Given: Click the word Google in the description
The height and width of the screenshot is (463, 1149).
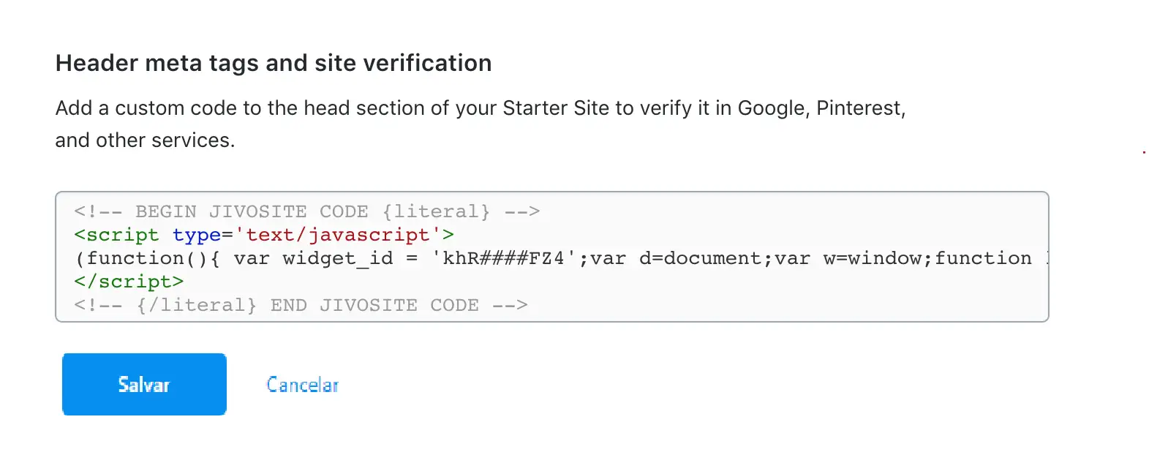Looking at the screenshot, I should pyautogui.click(x=772, y=108).
